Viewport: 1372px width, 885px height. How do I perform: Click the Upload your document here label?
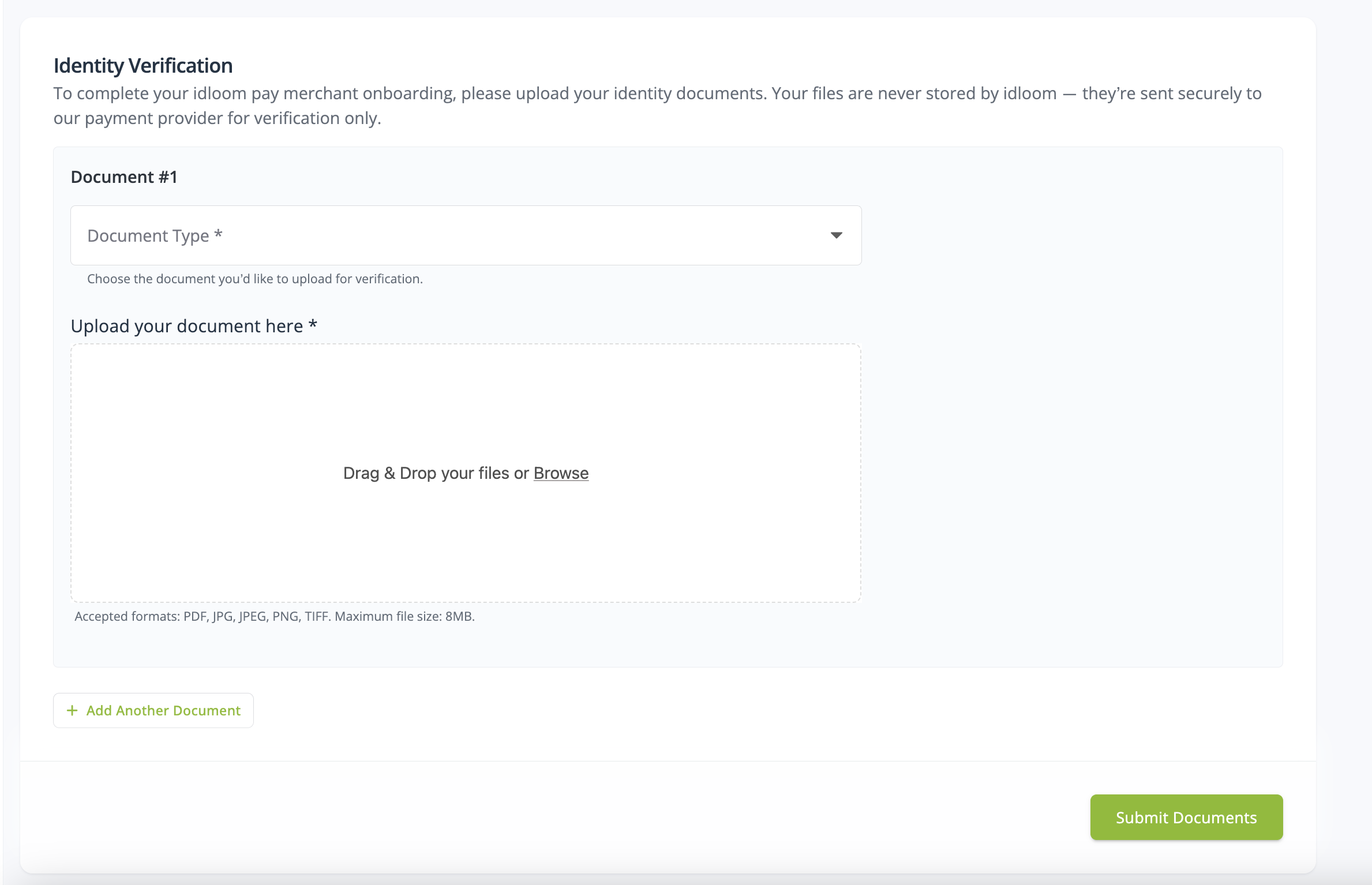click(x=193, y=325)
